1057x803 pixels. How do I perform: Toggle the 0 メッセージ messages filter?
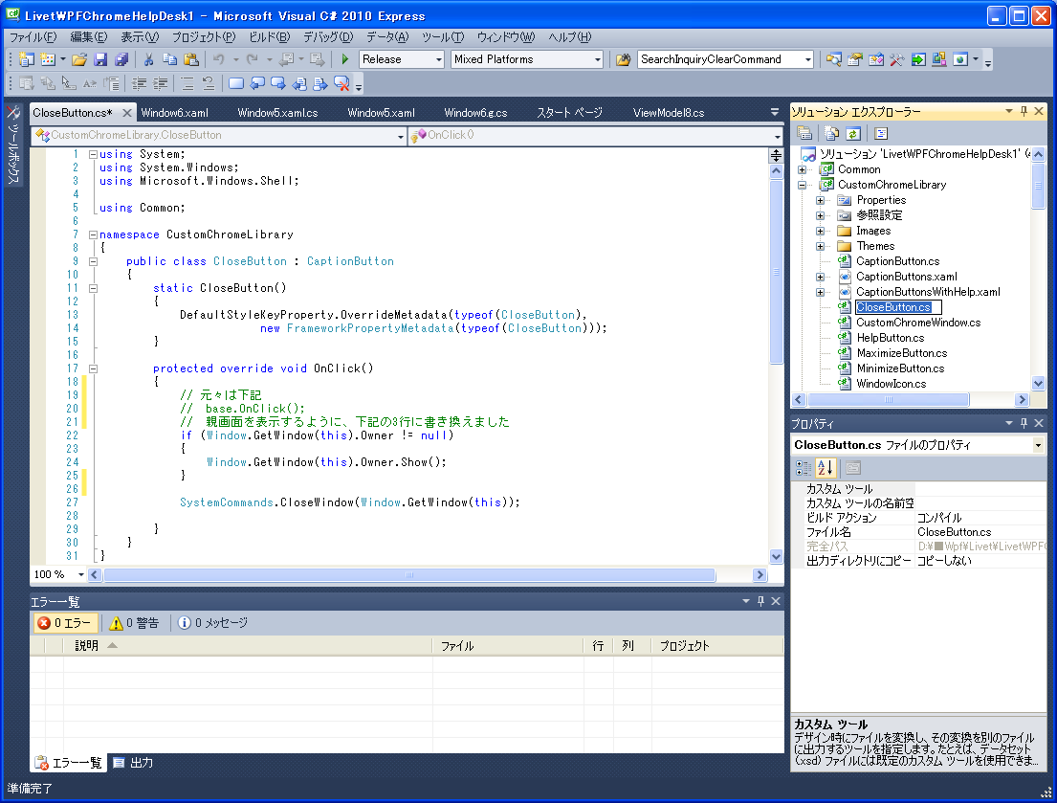pos(213,623)
